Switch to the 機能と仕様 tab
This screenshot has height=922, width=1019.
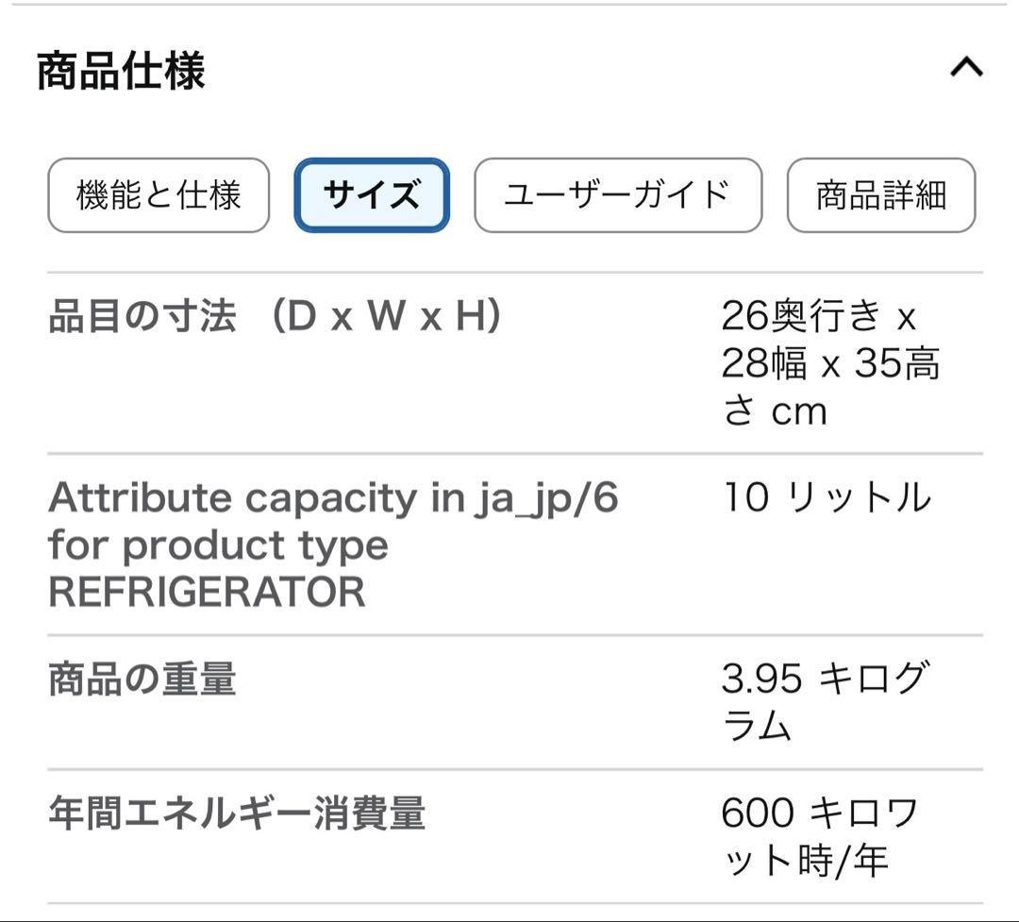pyautogui.click(x=159, y=195)
